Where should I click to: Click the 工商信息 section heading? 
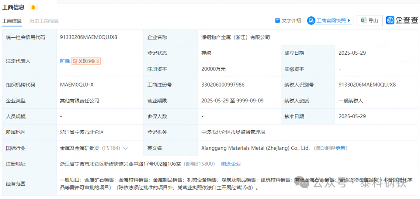pyautogui.click(x=13, y=7)
